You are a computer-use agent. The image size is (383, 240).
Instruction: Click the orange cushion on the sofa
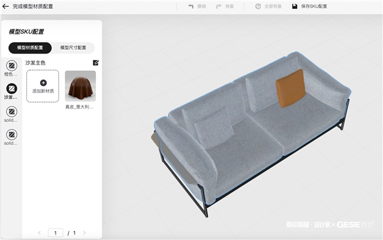tap(290, 88)
